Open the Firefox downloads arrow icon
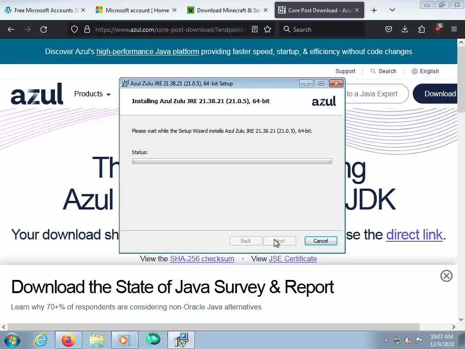The height and width of the screenshot is (349, 465). 405,29
